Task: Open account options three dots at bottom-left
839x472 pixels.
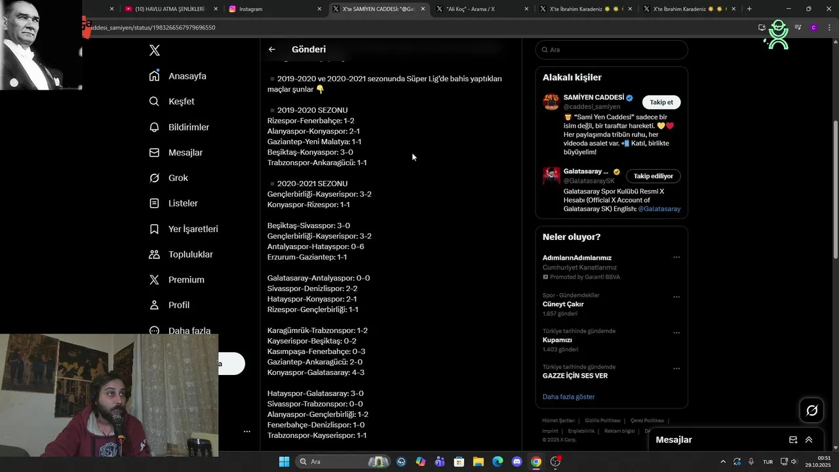Action: tap(247, 431)
